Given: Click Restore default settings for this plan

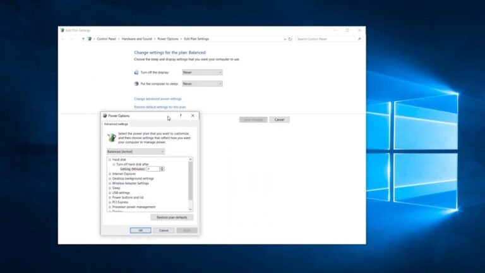Looking at the screenshot, I should 160,107.
